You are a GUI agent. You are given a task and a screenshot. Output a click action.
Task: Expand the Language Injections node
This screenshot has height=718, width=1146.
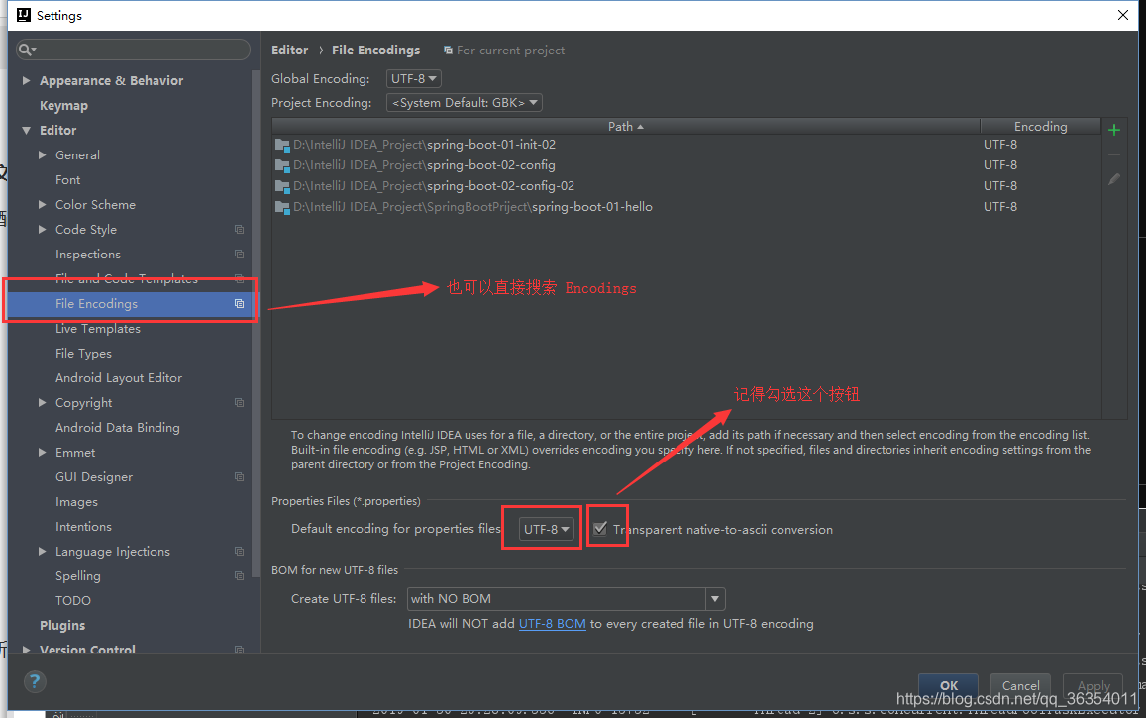click(43, 552)
